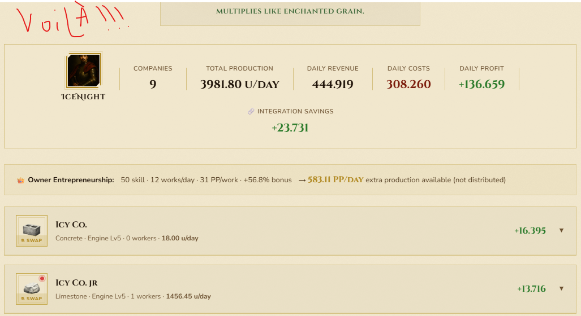Select the Icy Co. company name
The width and height of the screenshot is (581, 316).
coord(71,225)
